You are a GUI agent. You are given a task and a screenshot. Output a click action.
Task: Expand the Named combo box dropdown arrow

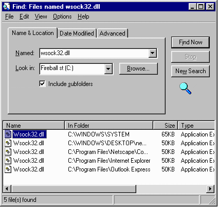coord(153,53)
